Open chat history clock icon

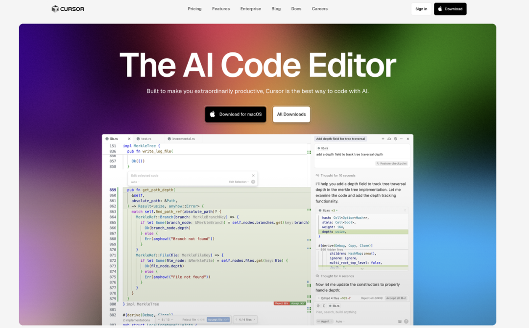(395, 139)
